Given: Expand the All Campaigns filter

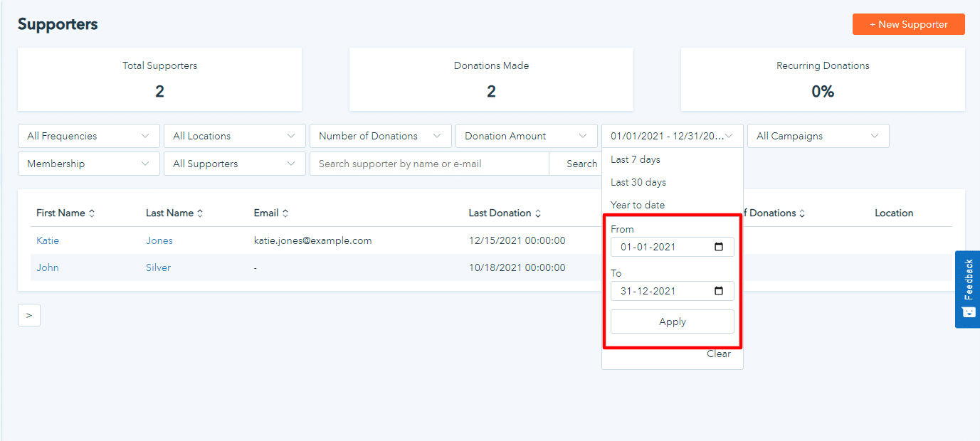Looking at the screenshot, I should 818,135.
